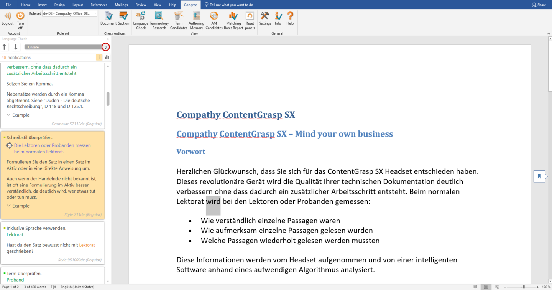Screen dimensions: 552x290
Task: Switch to Web Layout view in status bar
Action: click(497, 287)
